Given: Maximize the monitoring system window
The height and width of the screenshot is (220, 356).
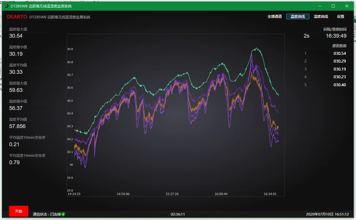Looking at the screenshot, I should [x=333, y=6].
